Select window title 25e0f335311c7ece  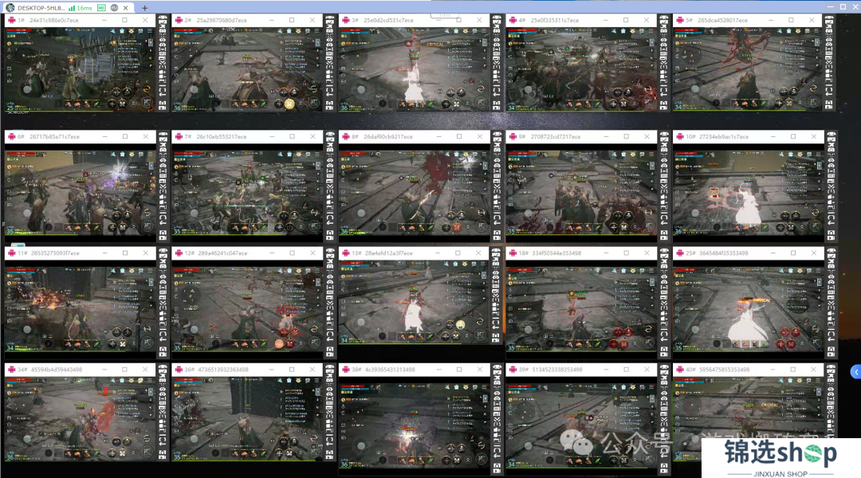point(555,20)
